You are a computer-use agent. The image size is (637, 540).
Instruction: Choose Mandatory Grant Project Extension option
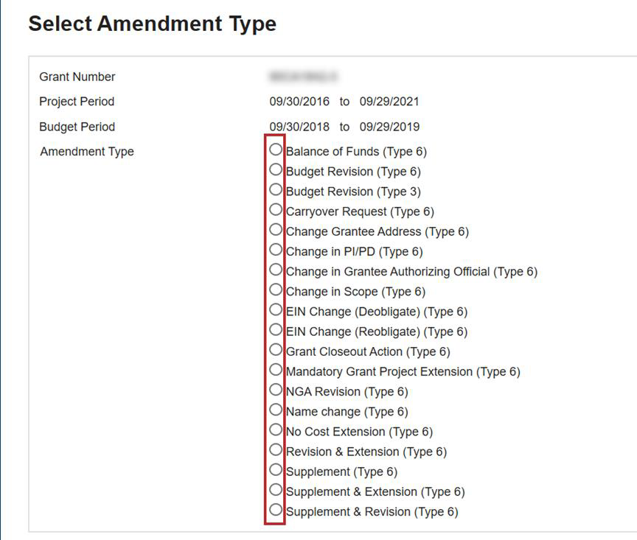276,369
